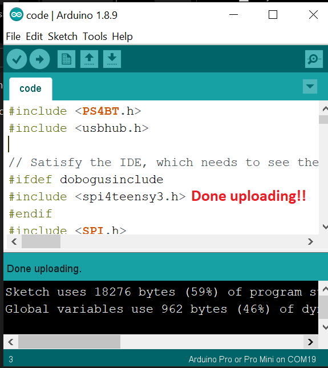Create a new sketch with the New icon
This screenshot has width=328, height=368.
[66, 59]
